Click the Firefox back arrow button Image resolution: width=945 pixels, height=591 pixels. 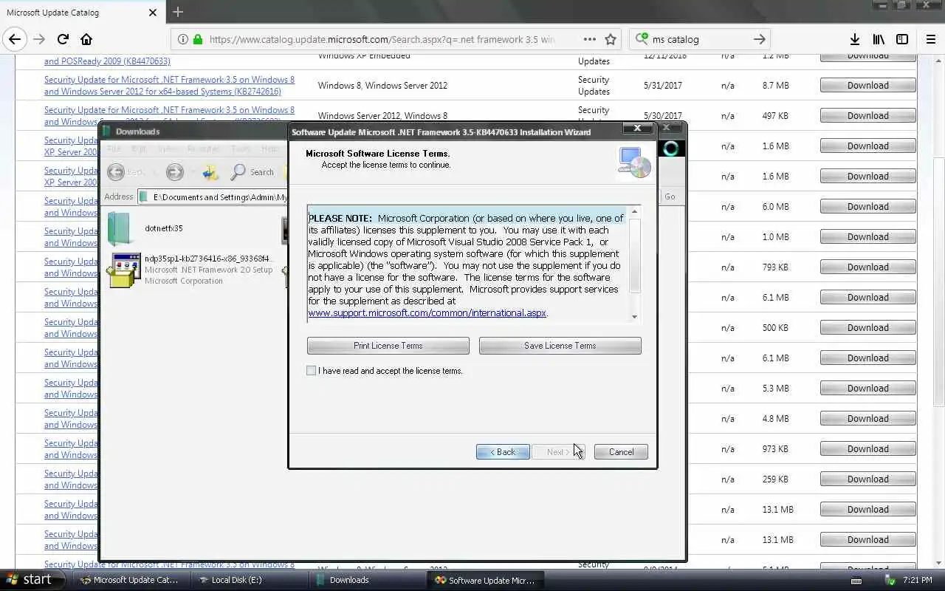point(15,39)
